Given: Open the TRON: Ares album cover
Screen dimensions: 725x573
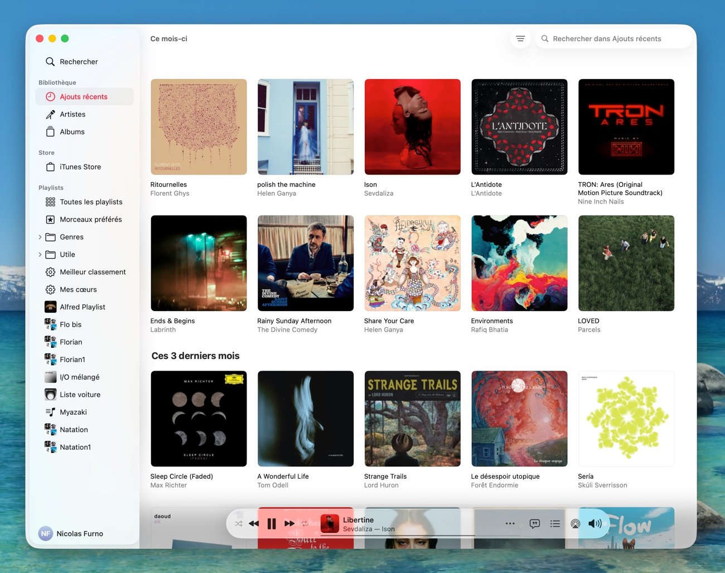Looking at the screenshot, I should tap(626, 127).
